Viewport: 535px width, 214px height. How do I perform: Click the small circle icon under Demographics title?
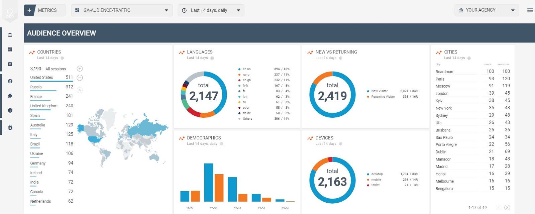221,144
